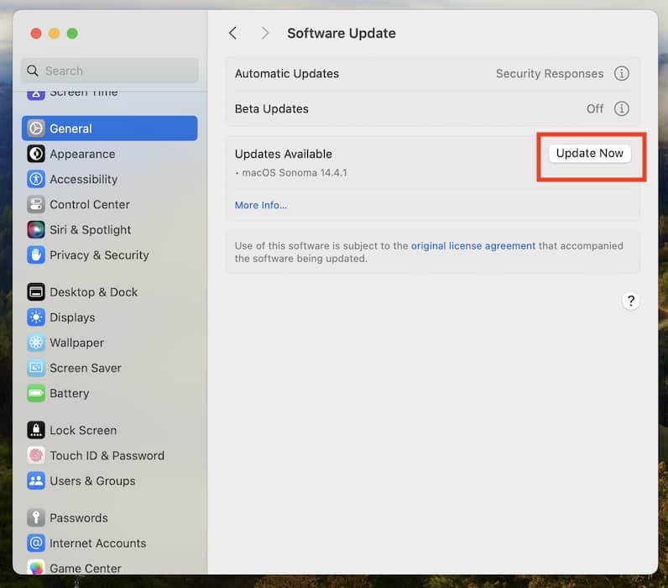The image size is (668, 588).
Task: Open Accessibility settings icon
Action: pos(36,179)
